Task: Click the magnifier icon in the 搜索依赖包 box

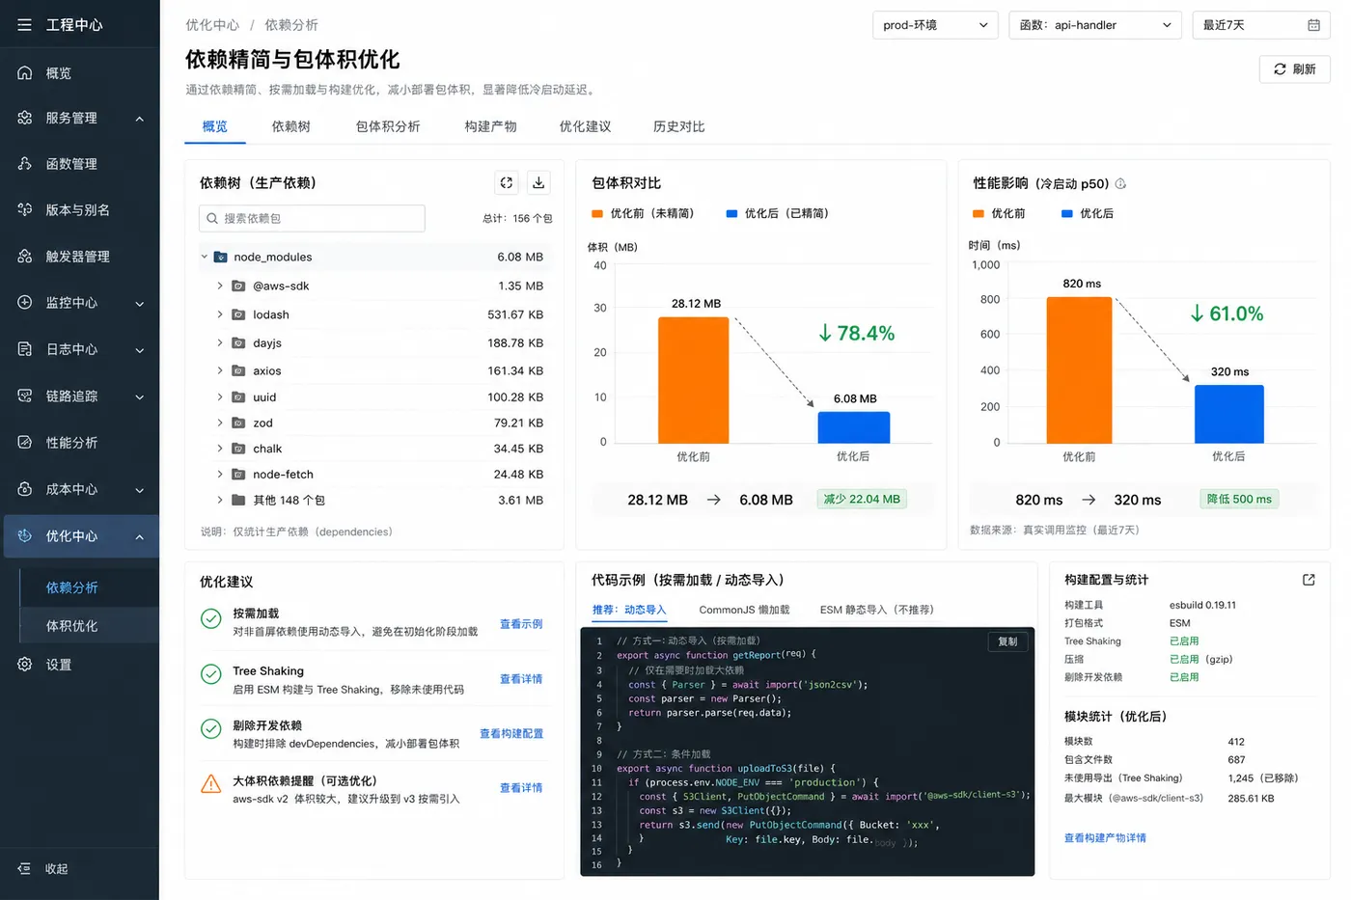Action: tap(212, 219)
